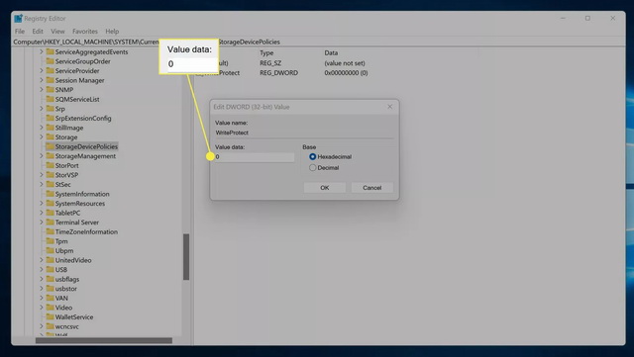
Task: Select the Terminal Server folder icon
Action: (51, 223)
